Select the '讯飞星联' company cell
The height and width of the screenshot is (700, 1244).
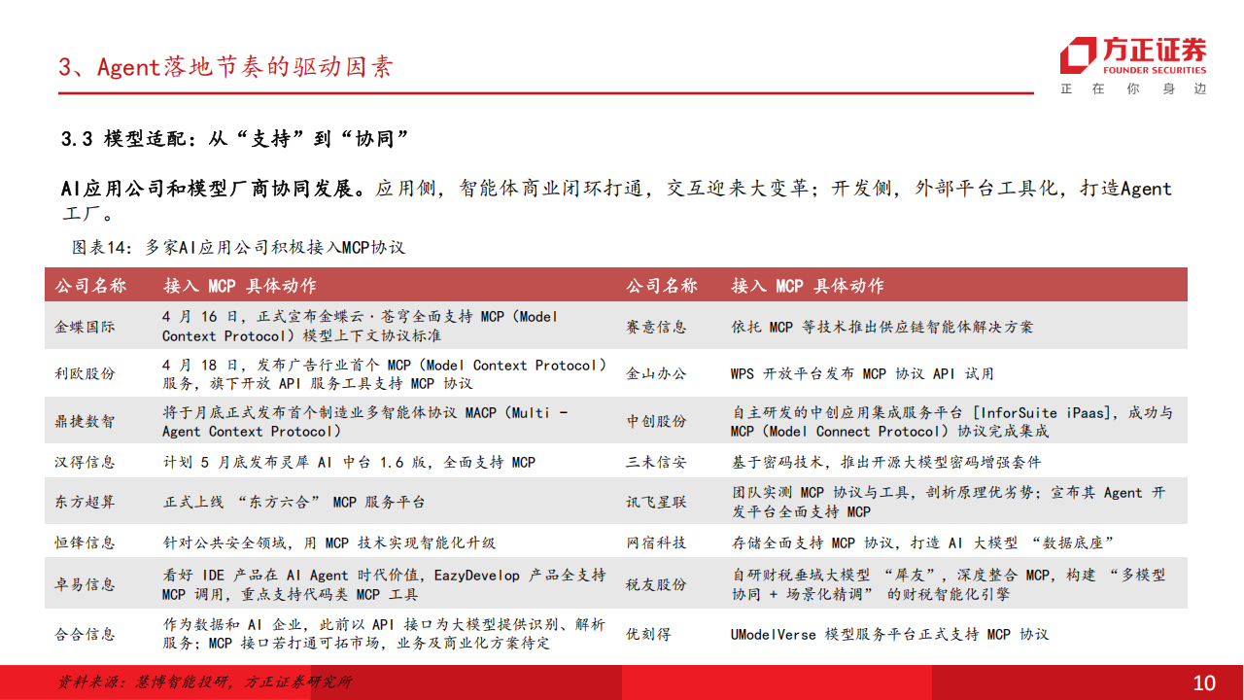(656, 502)
